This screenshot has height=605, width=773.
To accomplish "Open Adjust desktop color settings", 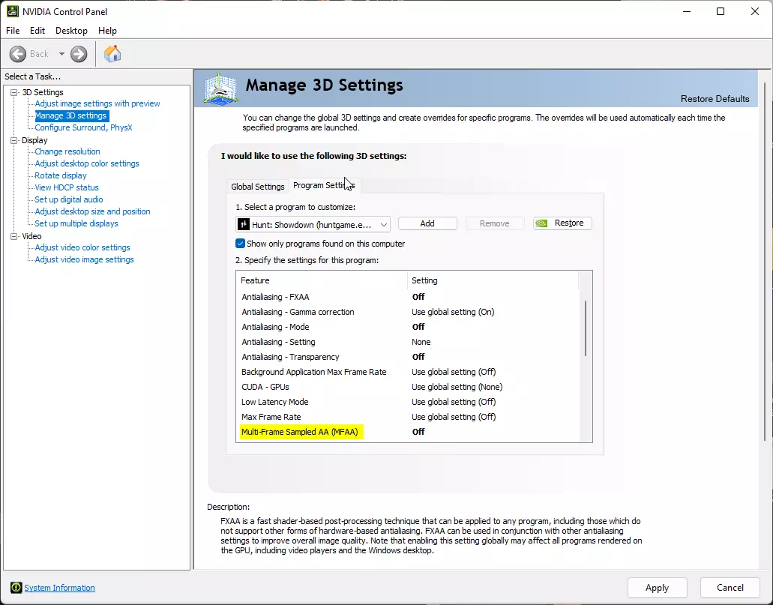I will (x=87, y=163).
